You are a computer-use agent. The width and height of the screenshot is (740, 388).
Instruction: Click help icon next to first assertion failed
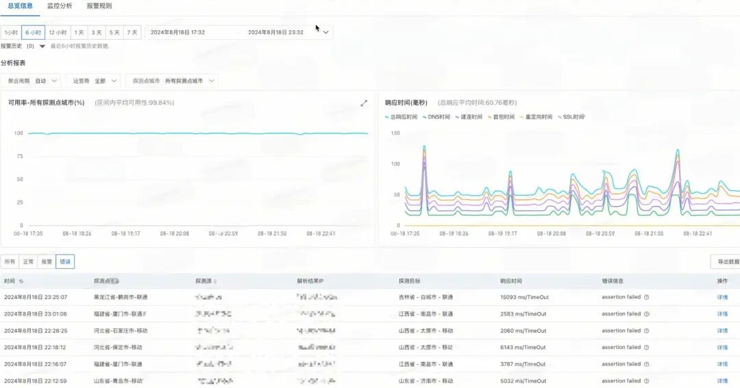(647, 297)
